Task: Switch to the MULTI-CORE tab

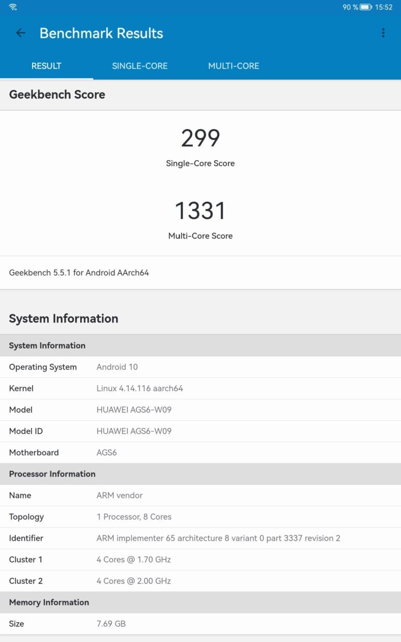Action: point(234,66)
